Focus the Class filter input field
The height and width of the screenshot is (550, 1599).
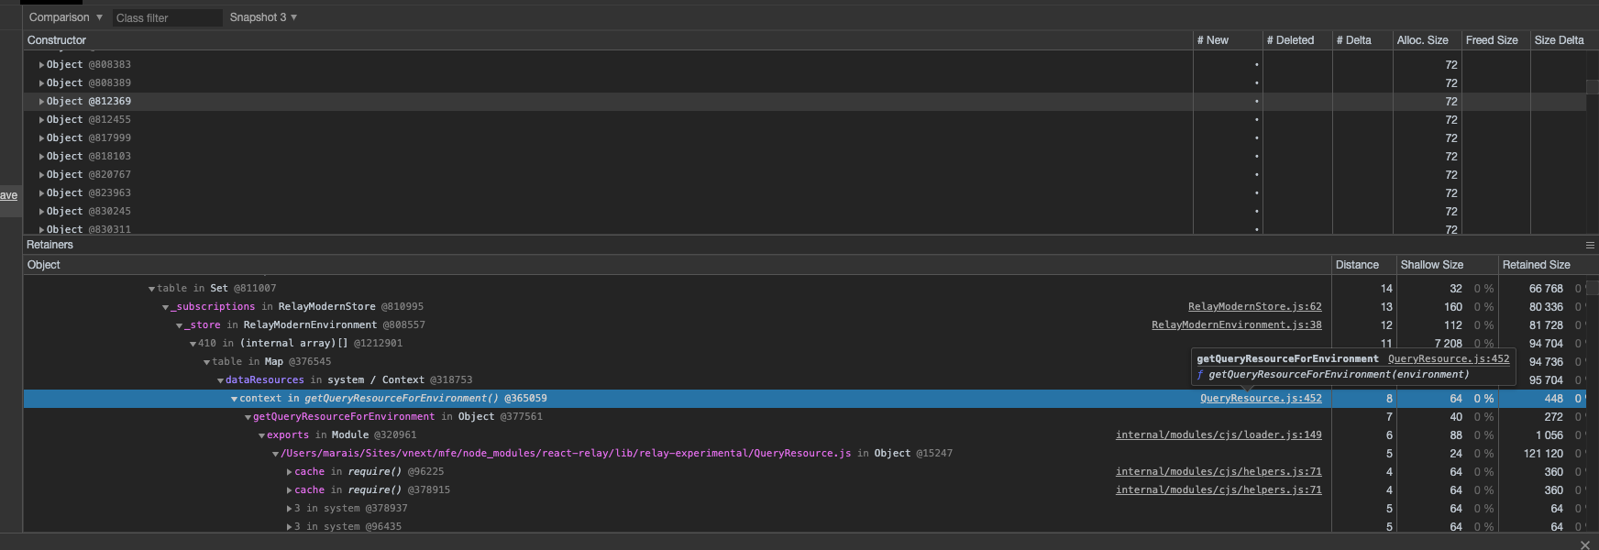point(167,17)
